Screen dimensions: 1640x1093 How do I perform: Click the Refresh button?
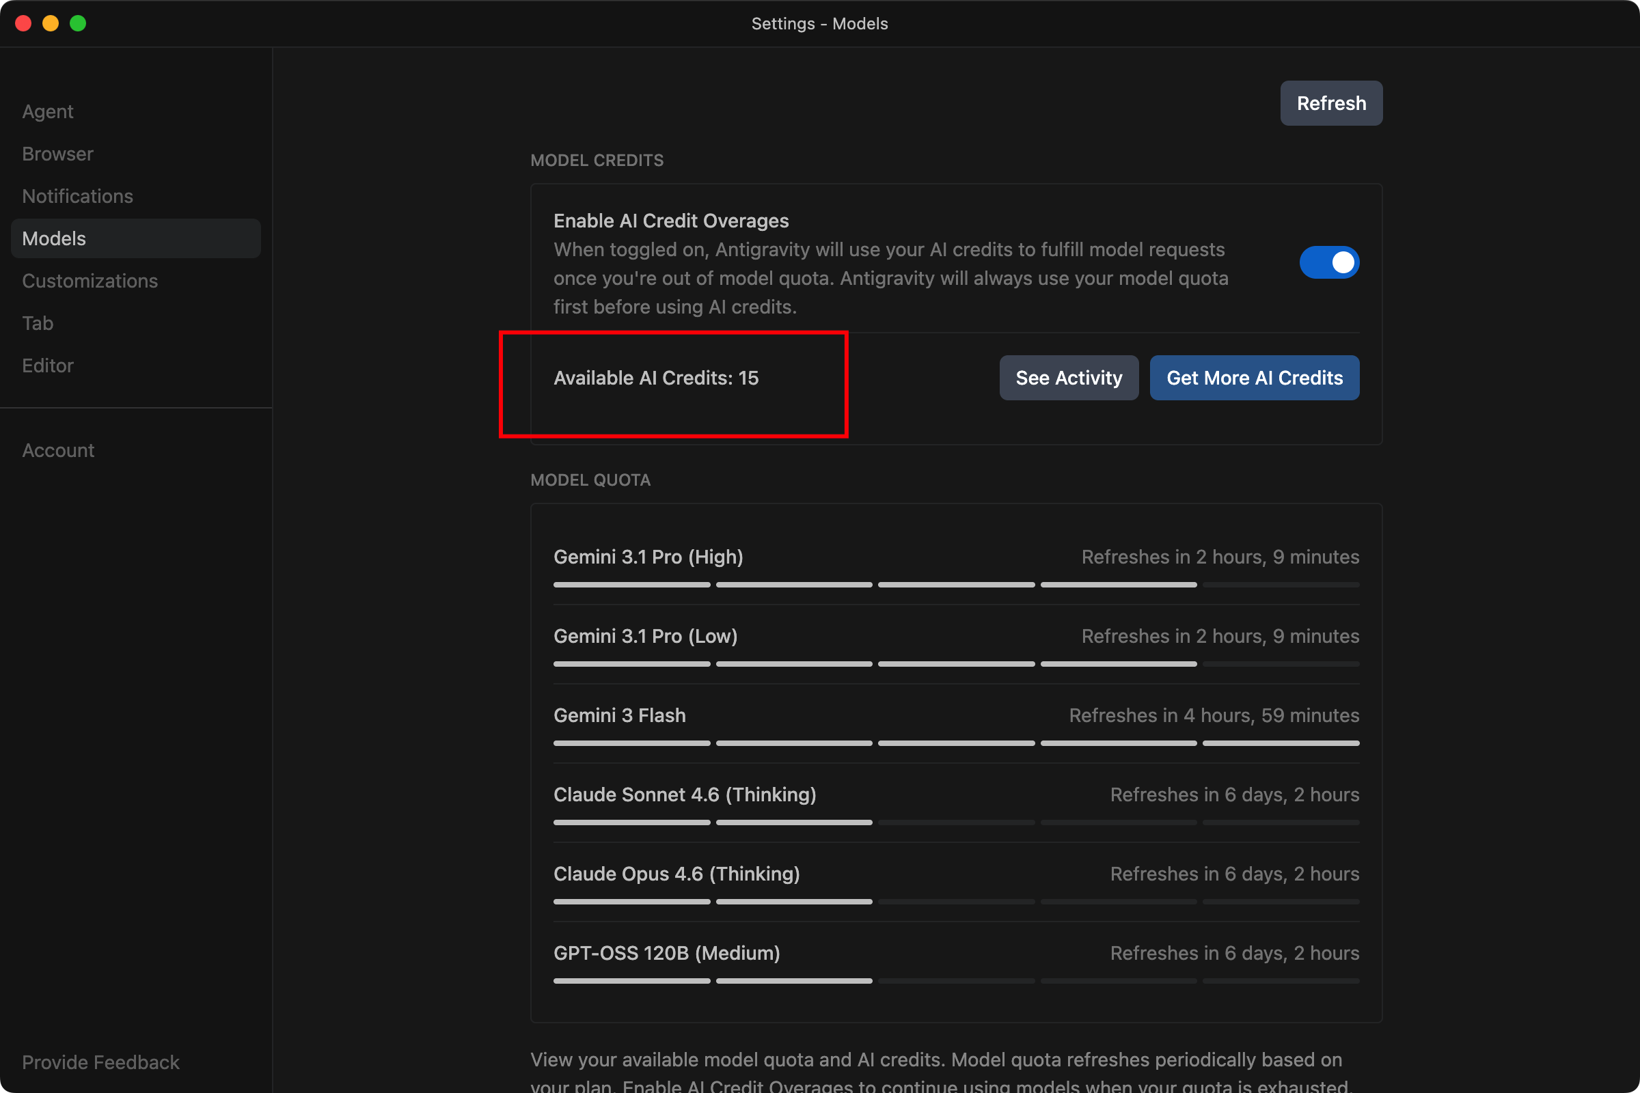[x=1331, y=103]
